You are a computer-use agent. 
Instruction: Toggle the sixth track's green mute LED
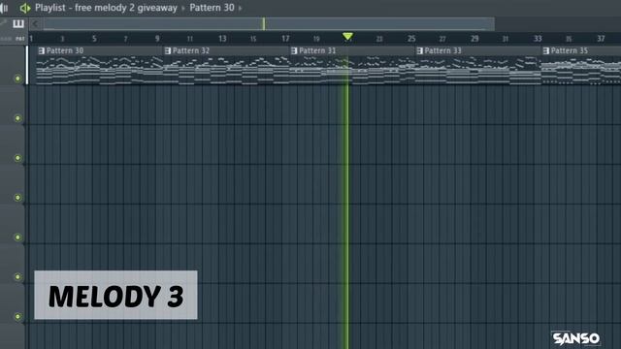pos(17,276)
